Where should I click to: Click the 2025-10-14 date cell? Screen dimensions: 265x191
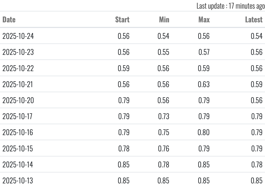[18, 165]
